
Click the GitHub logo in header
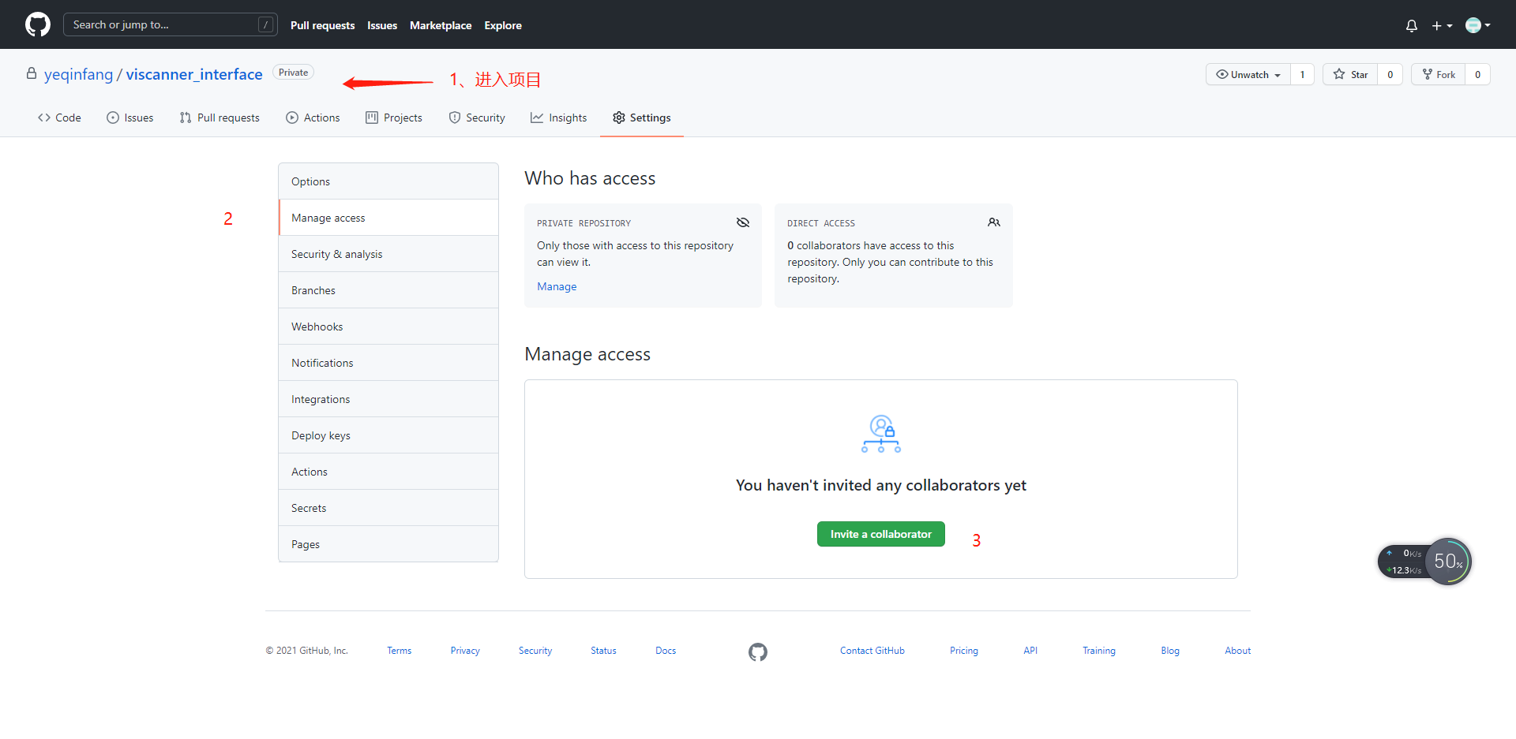38,24
